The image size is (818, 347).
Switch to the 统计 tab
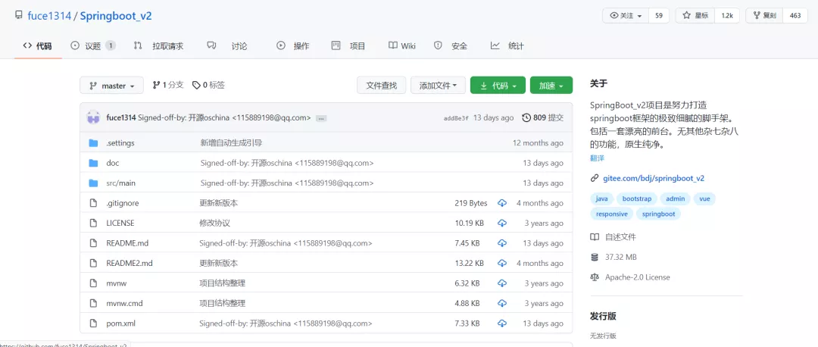click(507, 46)
